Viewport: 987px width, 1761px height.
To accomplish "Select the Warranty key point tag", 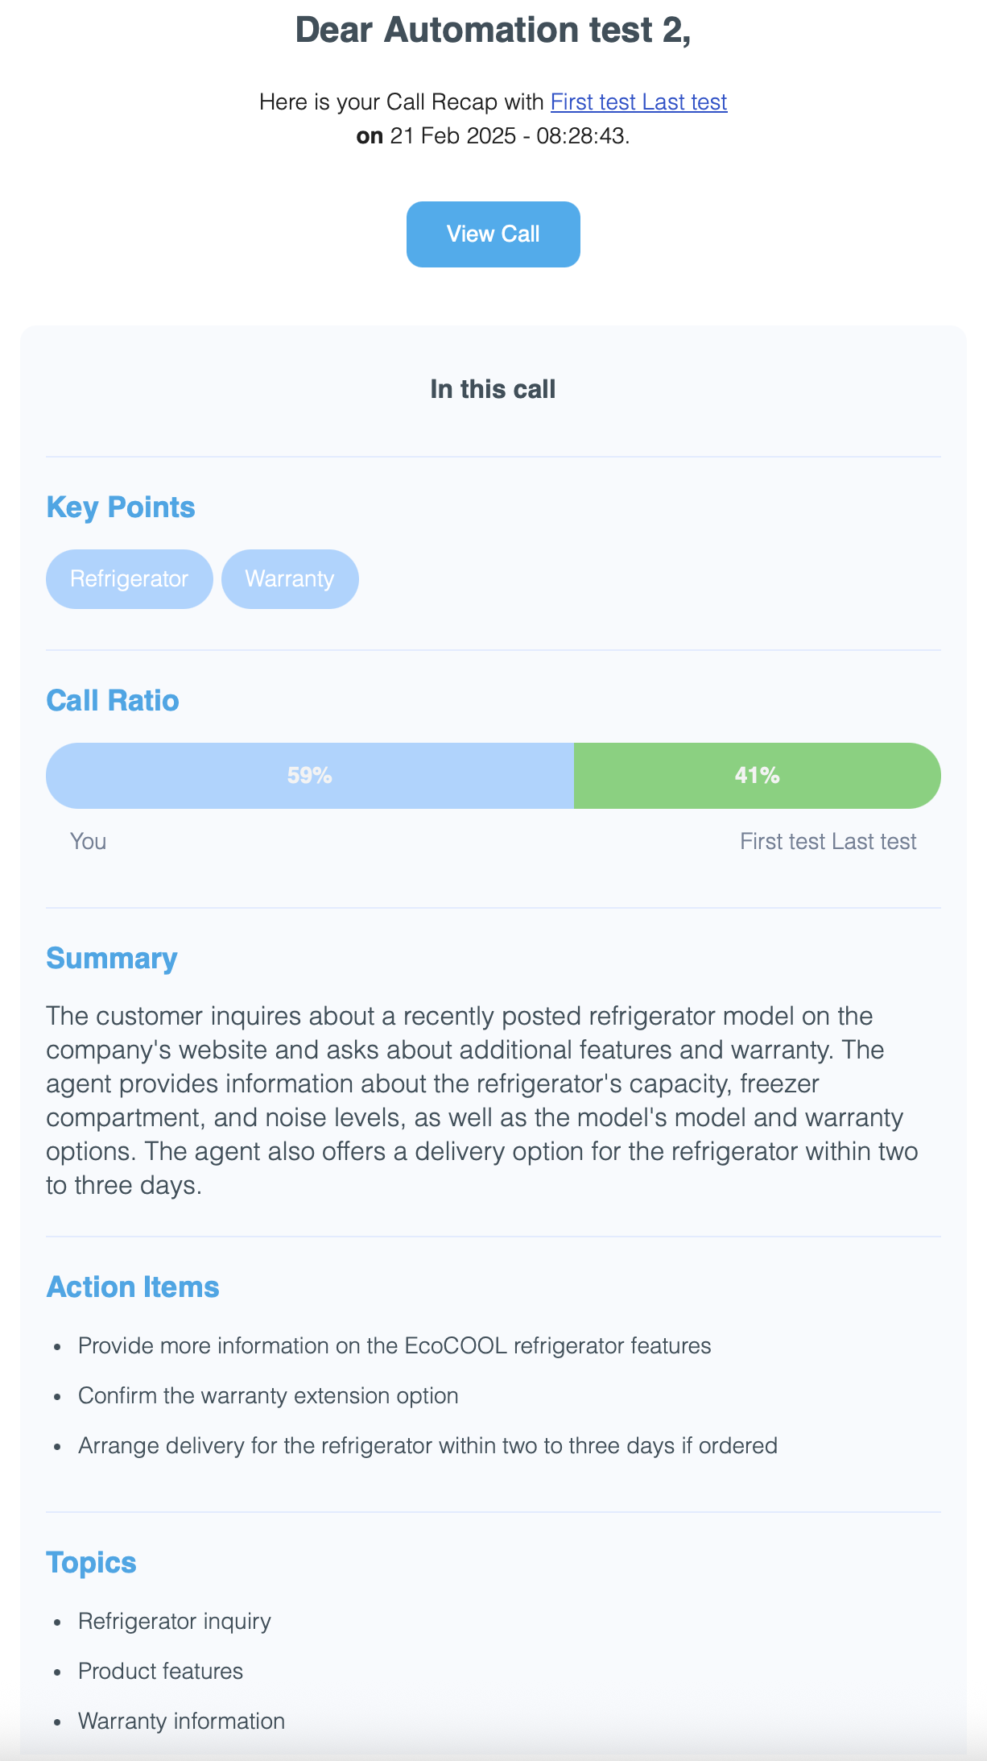I will [290, 579].
